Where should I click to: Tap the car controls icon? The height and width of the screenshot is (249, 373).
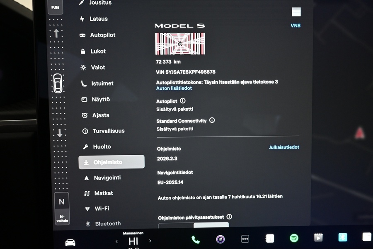tap(70, 242)
